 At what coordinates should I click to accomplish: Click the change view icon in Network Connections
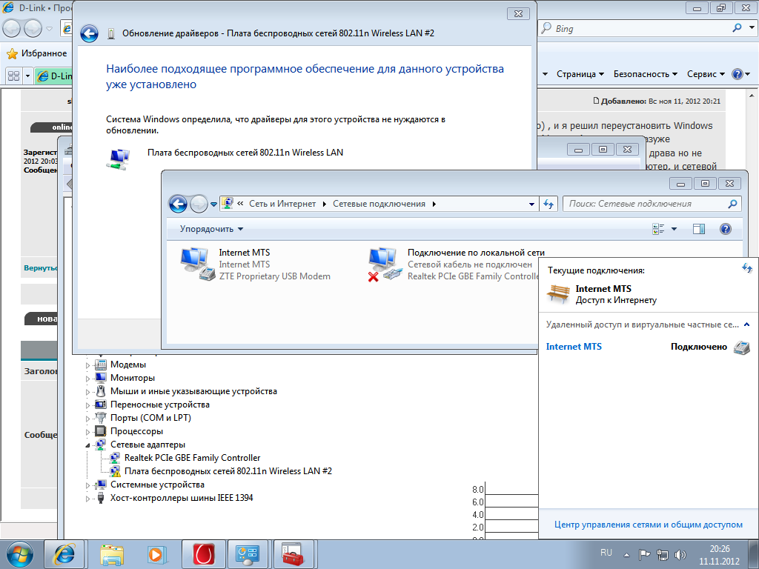tap(658, 229)
